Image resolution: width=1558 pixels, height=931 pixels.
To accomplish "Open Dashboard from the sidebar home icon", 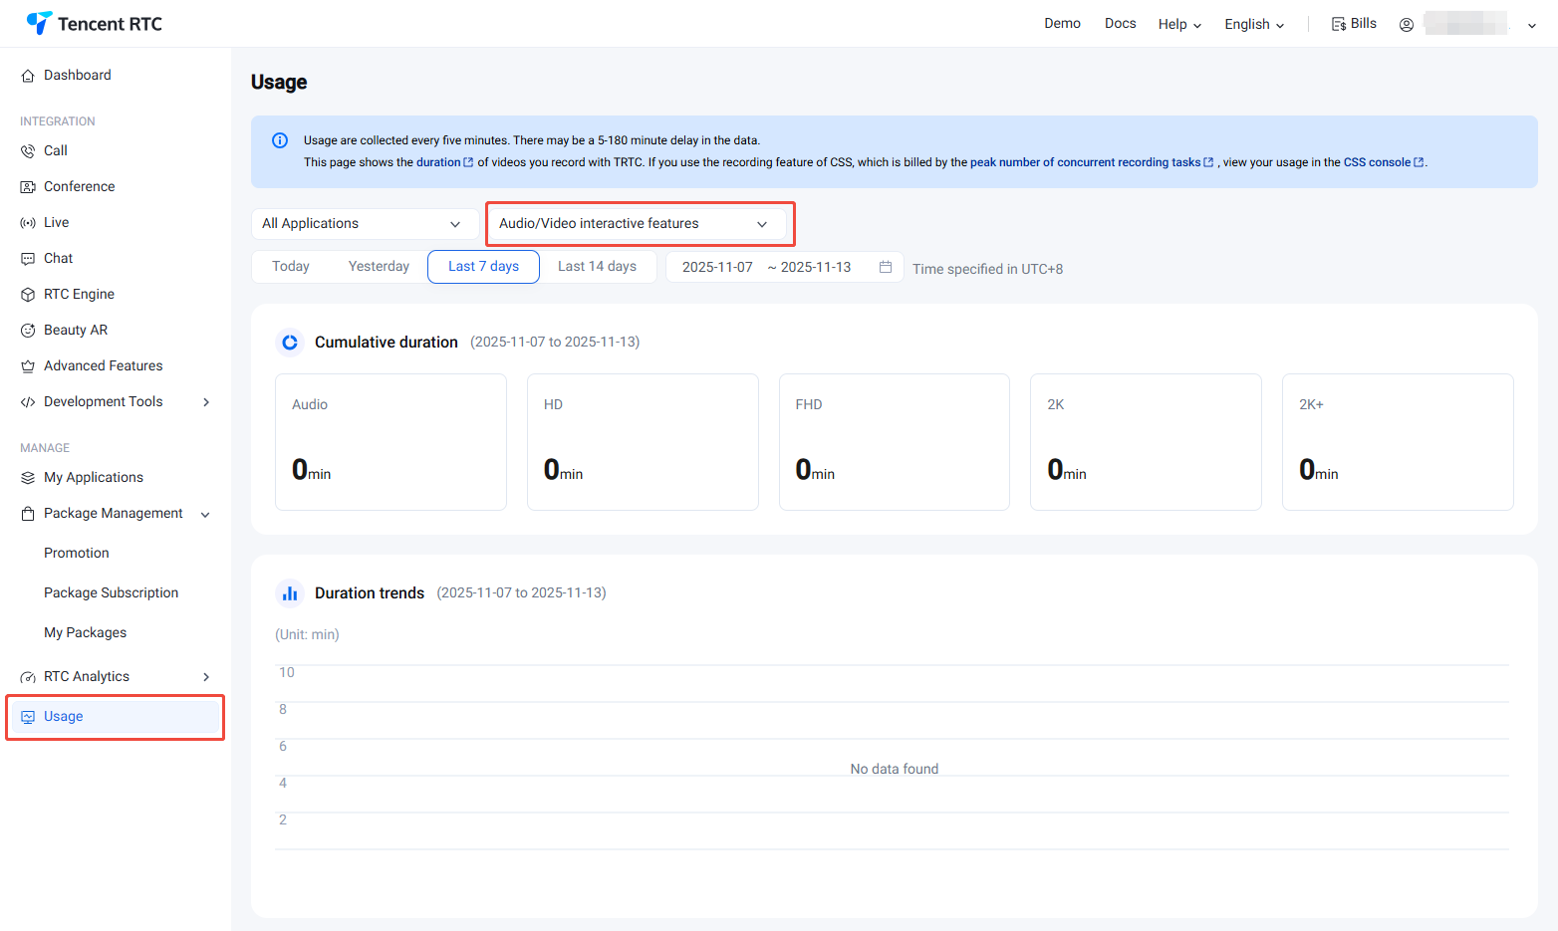I will (x=28, y=76).
